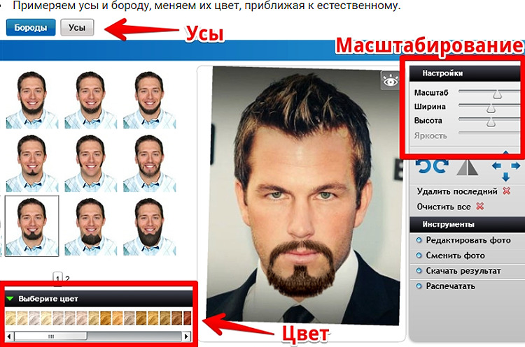This screenshot has width=525, height=347.
Task: Click the mirror flip triangle icon
Action: tap(468, 168)
